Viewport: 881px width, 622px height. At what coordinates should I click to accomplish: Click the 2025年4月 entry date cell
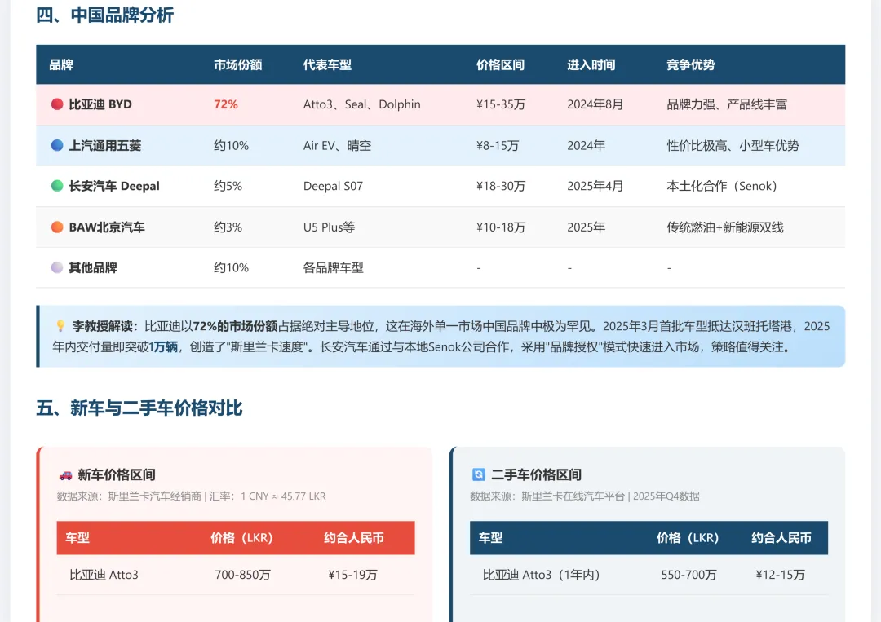tap(595, 186)
